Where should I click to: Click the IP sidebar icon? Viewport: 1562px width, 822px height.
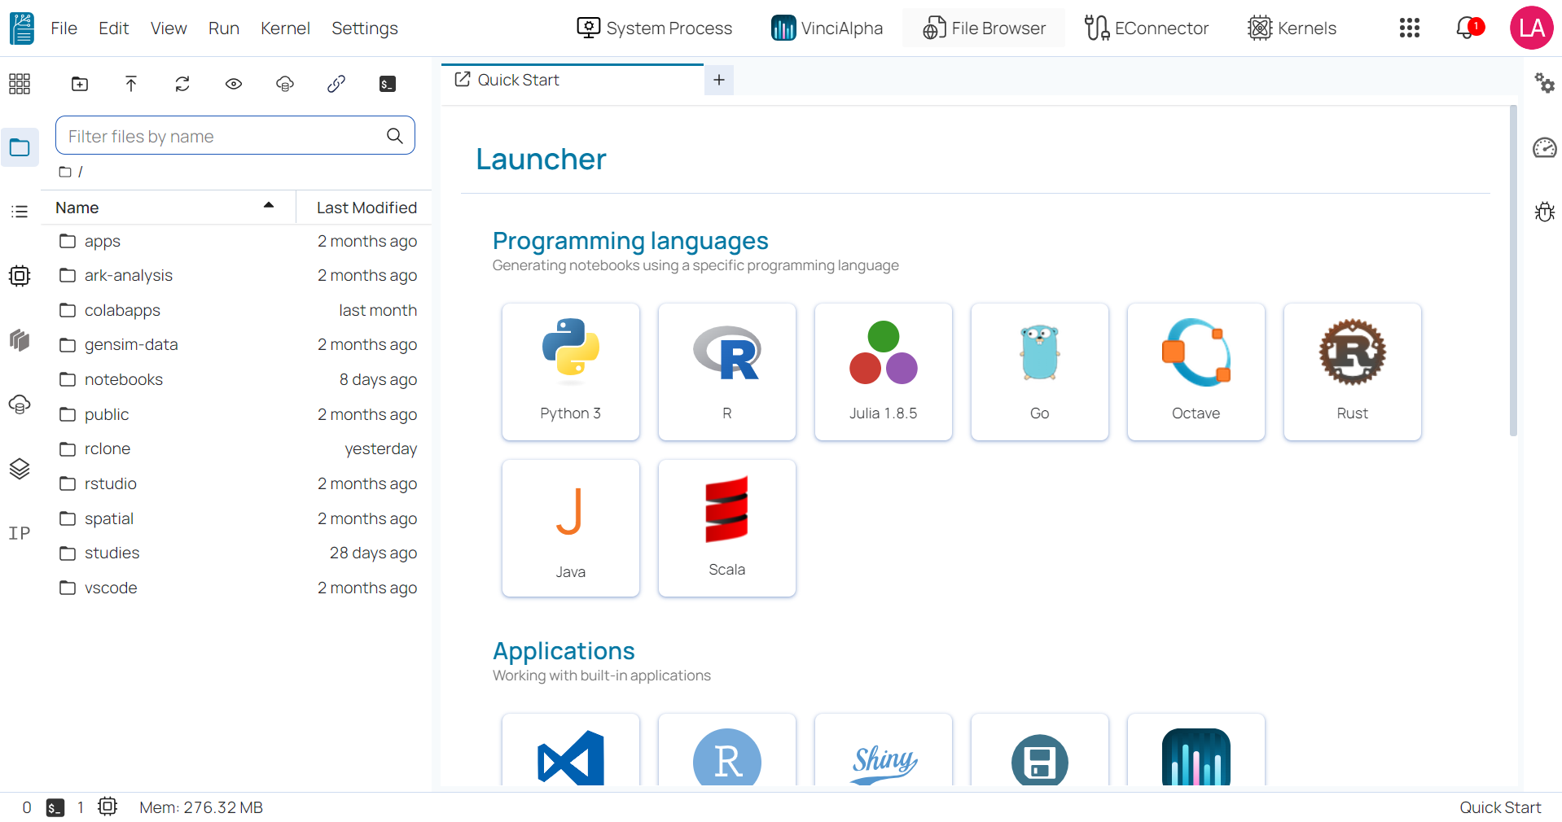point(20,533)
